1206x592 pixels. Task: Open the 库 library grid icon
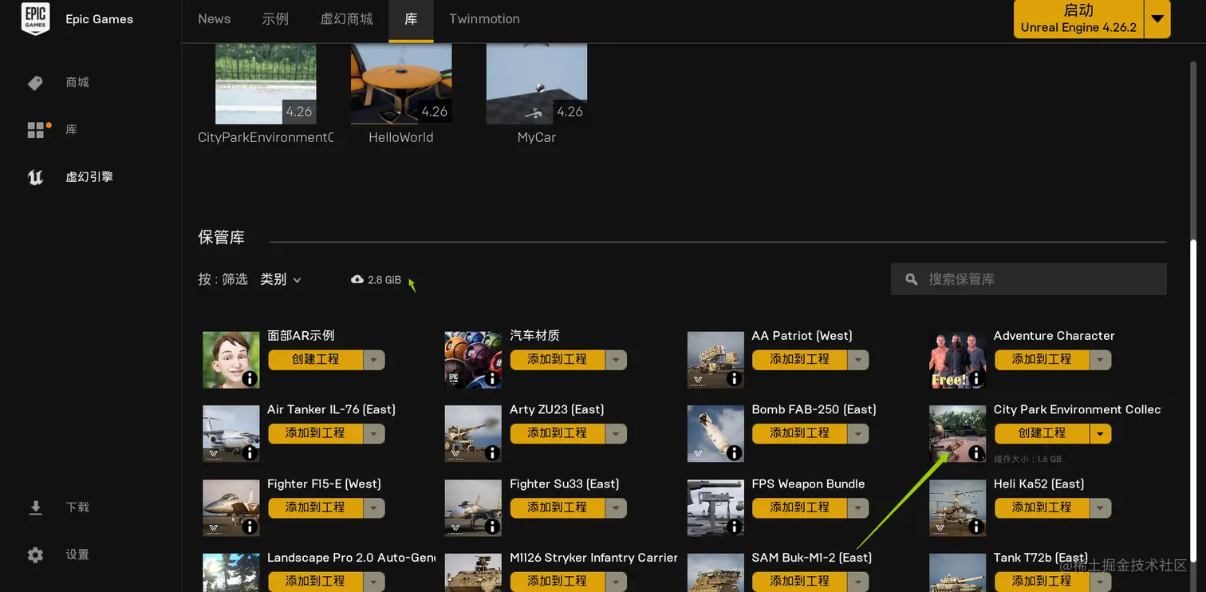pos(36,130)
